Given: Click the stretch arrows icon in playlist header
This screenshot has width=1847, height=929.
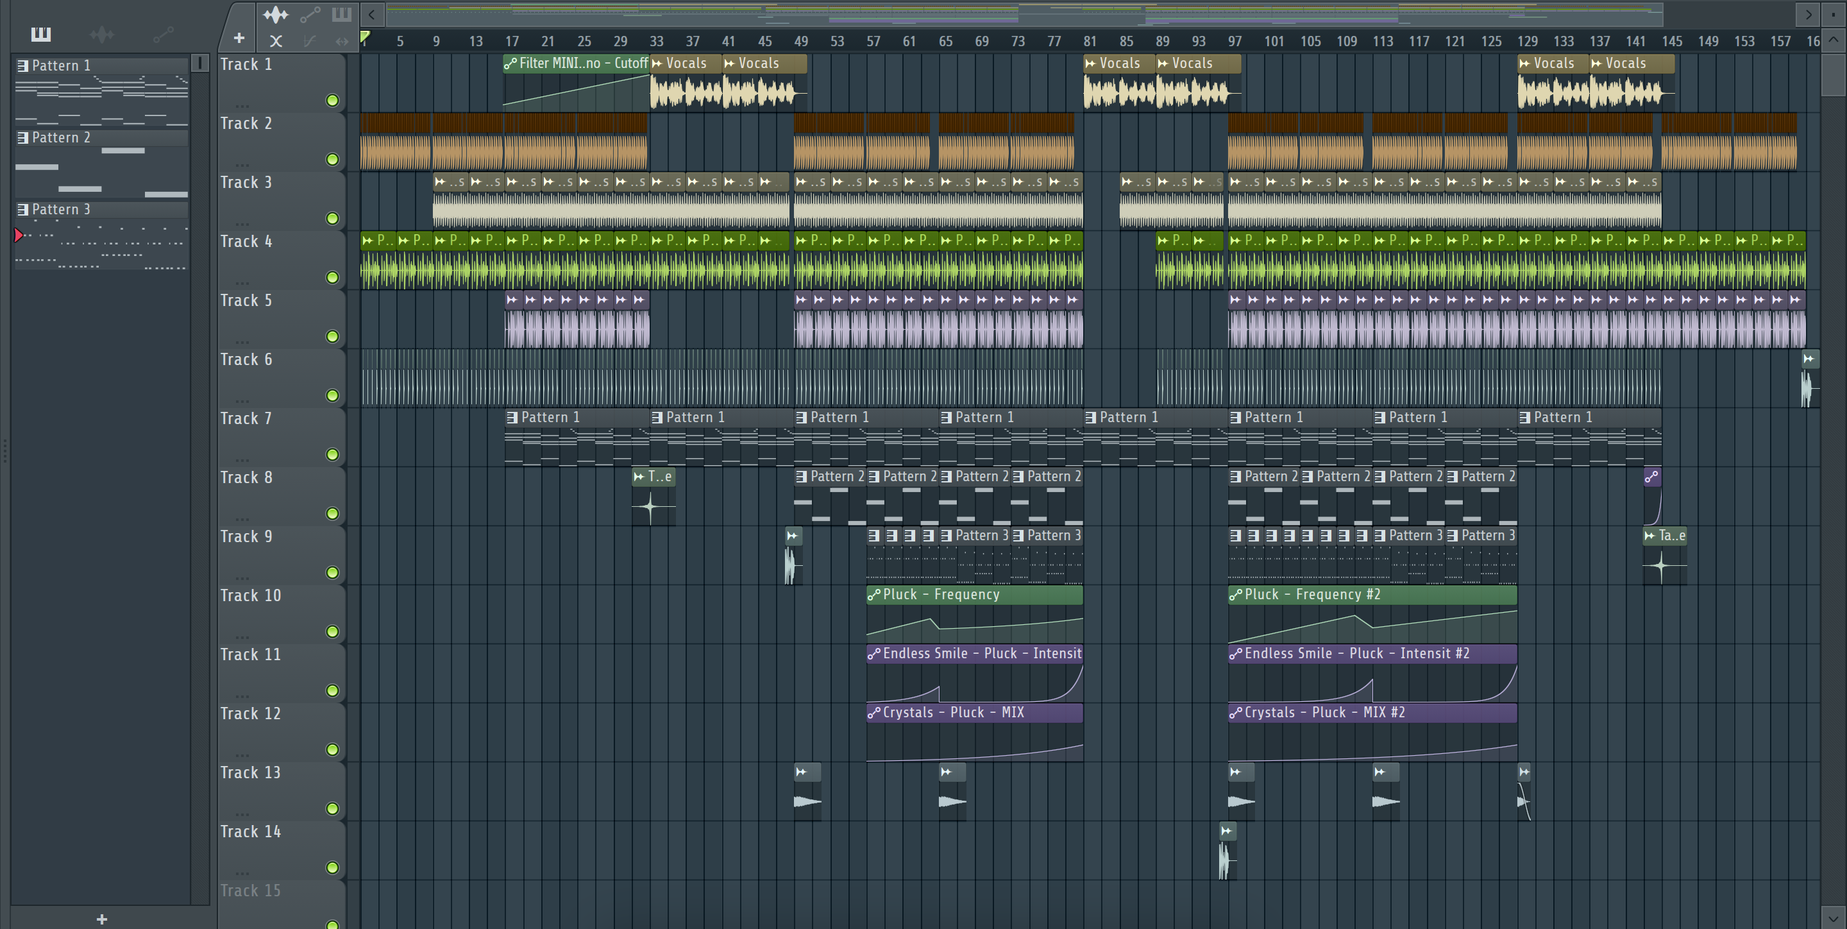Looking at the screenshot, I should pyautogui.click(x=342, y=41).
